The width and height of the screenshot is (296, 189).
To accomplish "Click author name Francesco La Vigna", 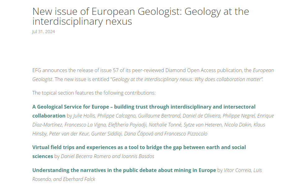I will pos(83,125).
